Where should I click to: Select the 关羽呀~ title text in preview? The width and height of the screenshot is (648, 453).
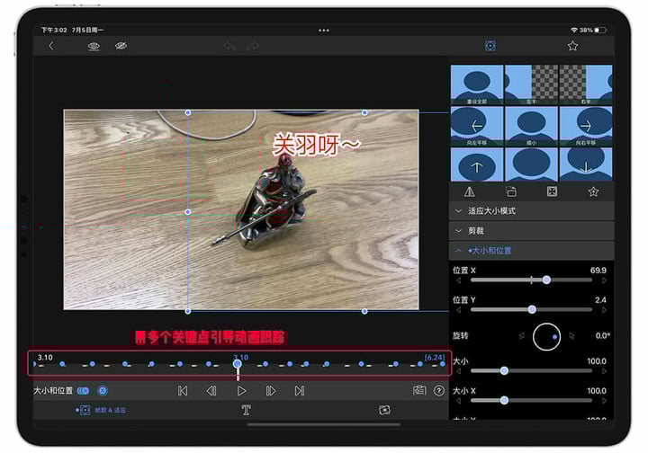point(316,145)
